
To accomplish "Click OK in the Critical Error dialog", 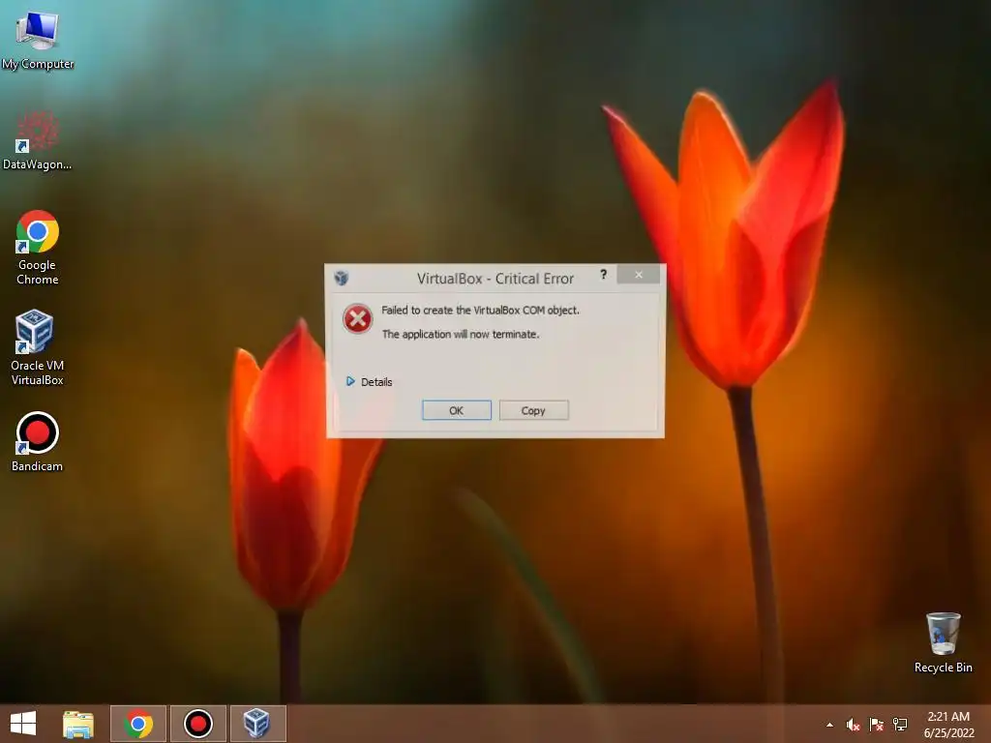I will click(x=457, y=410).
